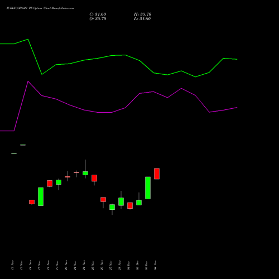The width and height of the screenshot is (279, 279).
Task: Click the tall green candle above 17 Nov
Action: tap(41, 196)
